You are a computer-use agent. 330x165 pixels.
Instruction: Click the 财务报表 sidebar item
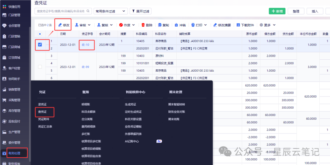pos(14,163)
